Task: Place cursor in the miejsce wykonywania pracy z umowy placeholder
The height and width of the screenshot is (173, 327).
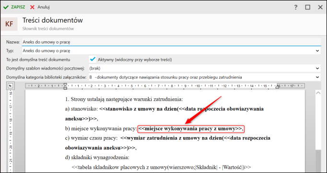Action: coord(191,128)
